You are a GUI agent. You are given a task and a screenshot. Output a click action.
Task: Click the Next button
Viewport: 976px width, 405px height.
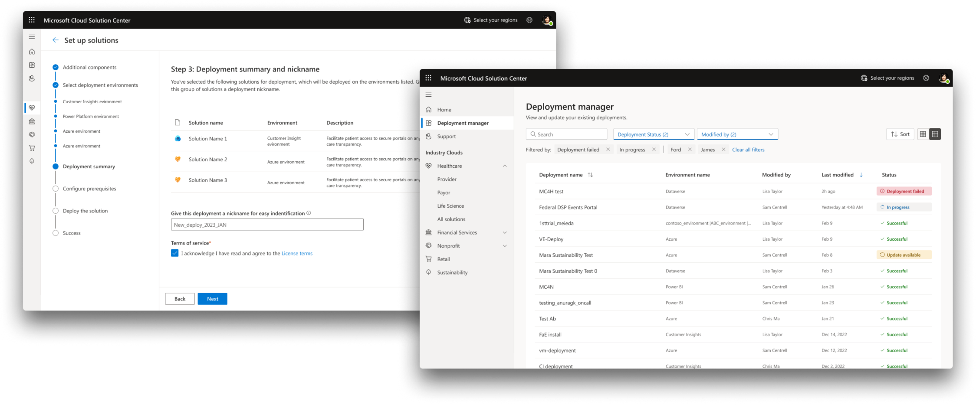pyautogui.click(x=212, y=299)
